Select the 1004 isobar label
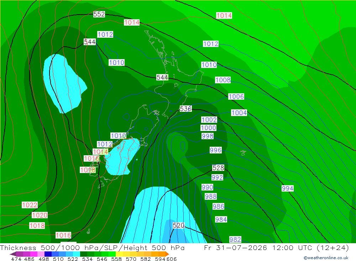 239,113
